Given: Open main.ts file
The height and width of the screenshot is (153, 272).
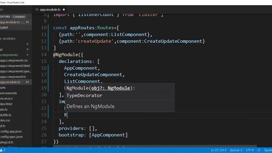Looking at the screenshot, I should pos(4,110).
